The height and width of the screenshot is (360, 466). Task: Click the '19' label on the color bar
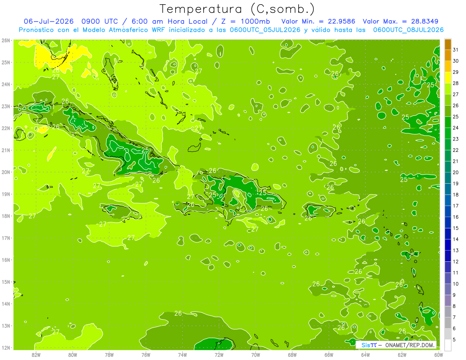pos(456,183)
